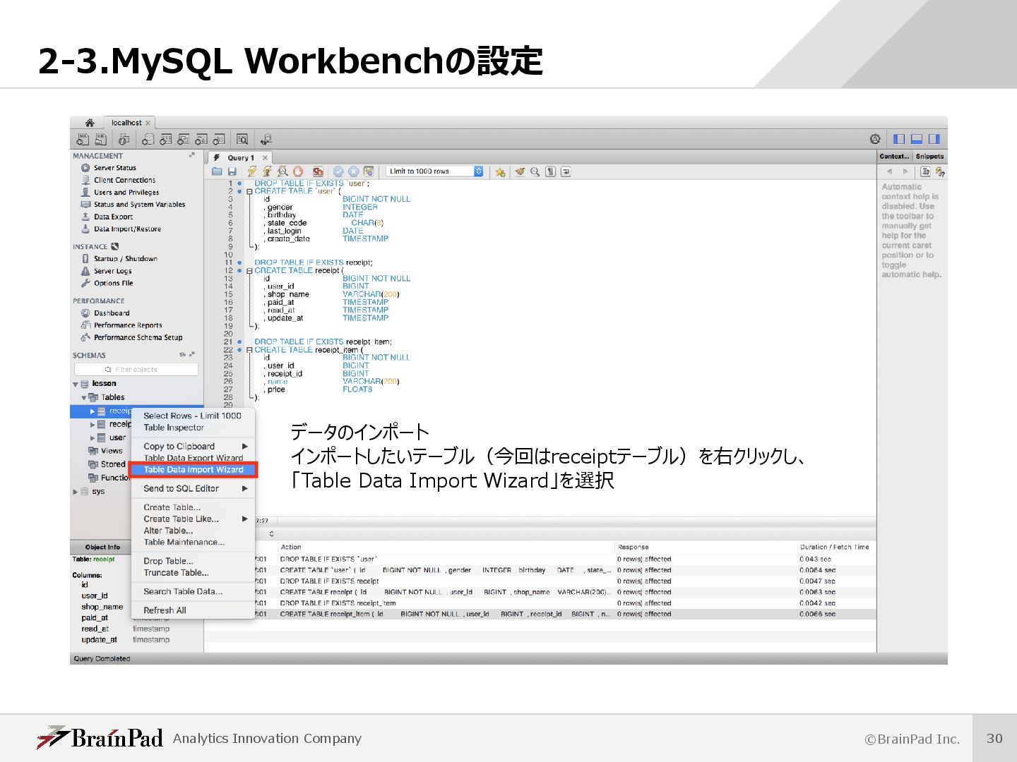
Task: Collapse the CREATE TABLE user fold marker
Action: point(249,191)
